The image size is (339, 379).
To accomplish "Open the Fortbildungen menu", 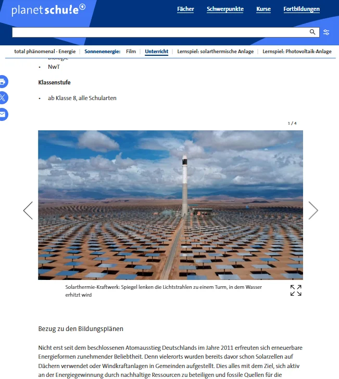I will point(302,9).
